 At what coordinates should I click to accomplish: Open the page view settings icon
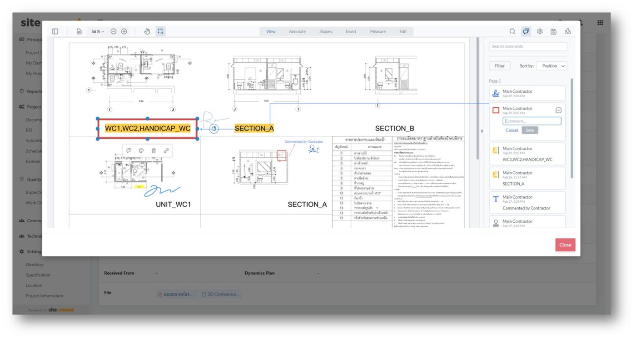point(79,31)
